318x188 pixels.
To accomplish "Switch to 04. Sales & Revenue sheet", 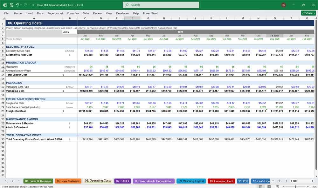I will click(x=38, y=181).
